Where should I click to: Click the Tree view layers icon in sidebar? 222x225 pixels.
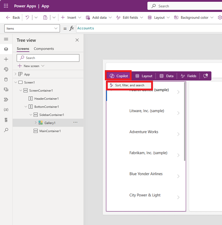pos(6,49)
